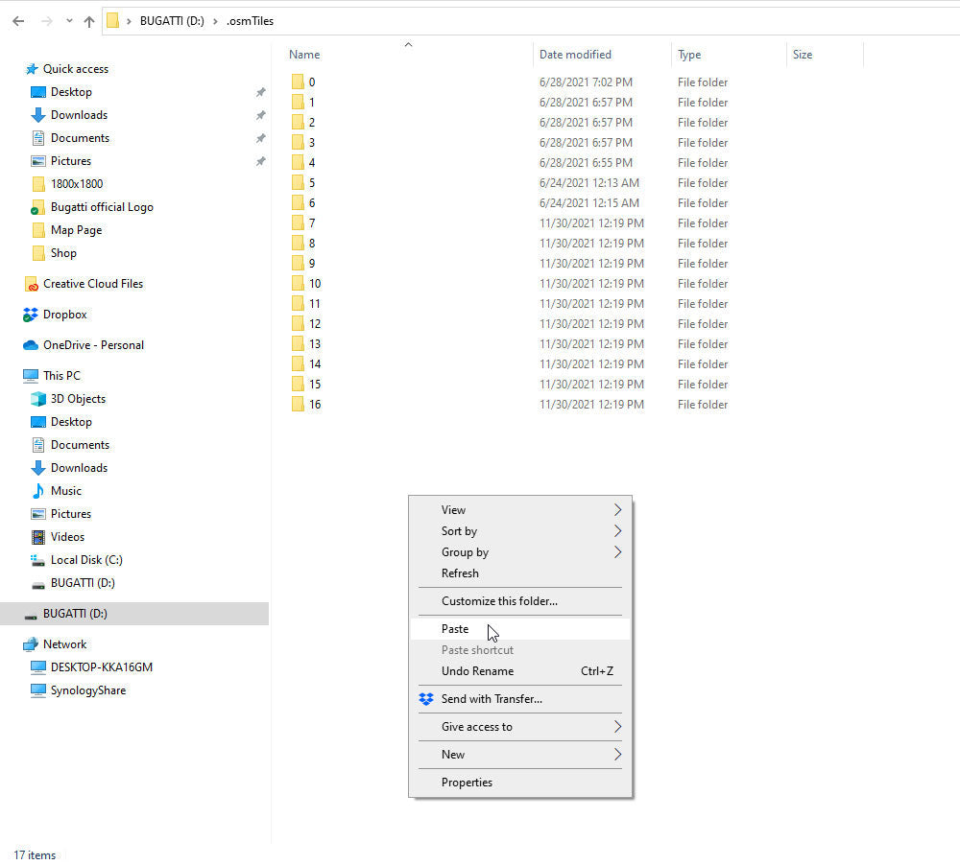Open the Dropbox icon in sidebar
This screenshot has width=960, height=865.
coord(31,315)
